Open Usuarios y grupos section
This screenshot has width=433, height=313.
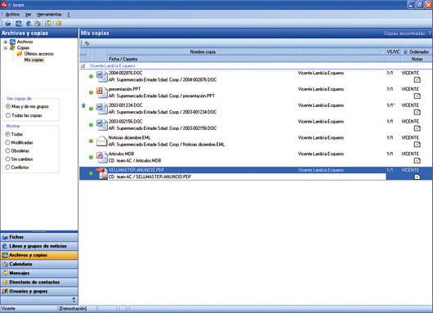[x=39, y=291]
